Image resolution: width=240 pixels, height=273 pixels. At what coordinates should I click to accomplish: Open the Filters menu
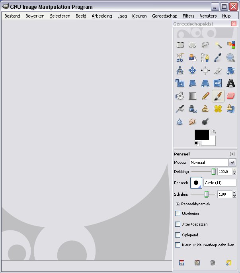(189, 16)
